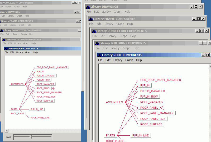Select ROOF_PLANE node in left graph

[17, 113]
